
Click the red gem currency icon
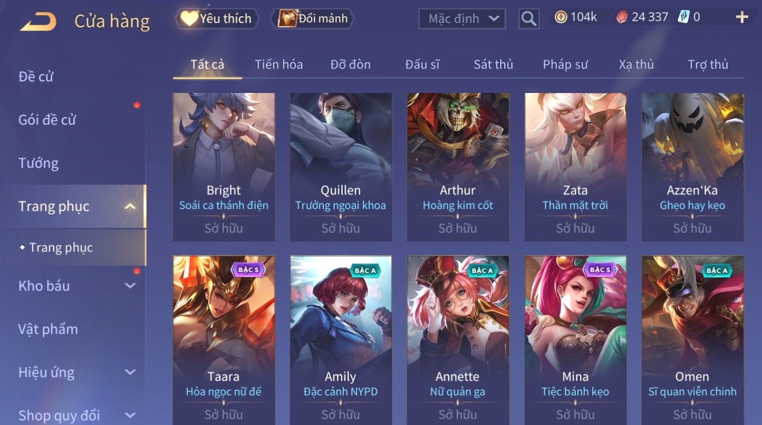pyautogui.click(x=622, y=18)
